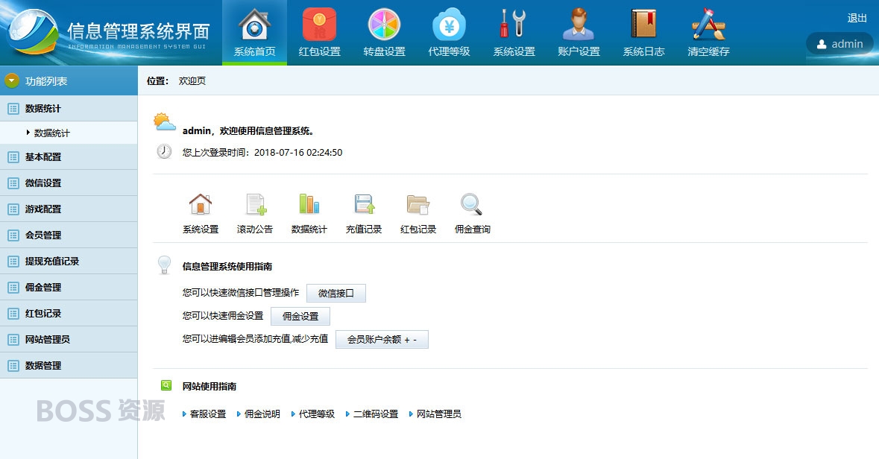Viewport: 879px width, 459px height.
Task: Collapse the 功能列表 round arrow button
Action: [x=12, y=80]
